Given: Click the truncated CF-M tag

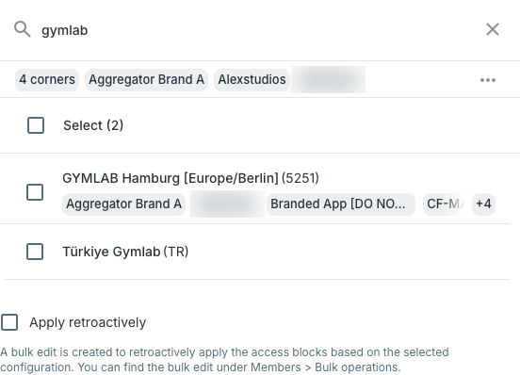Looking at the screenshot, I should (445, 204).
